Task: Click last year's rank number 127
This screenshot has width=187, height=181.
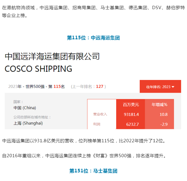Action: tap(100, 86)
